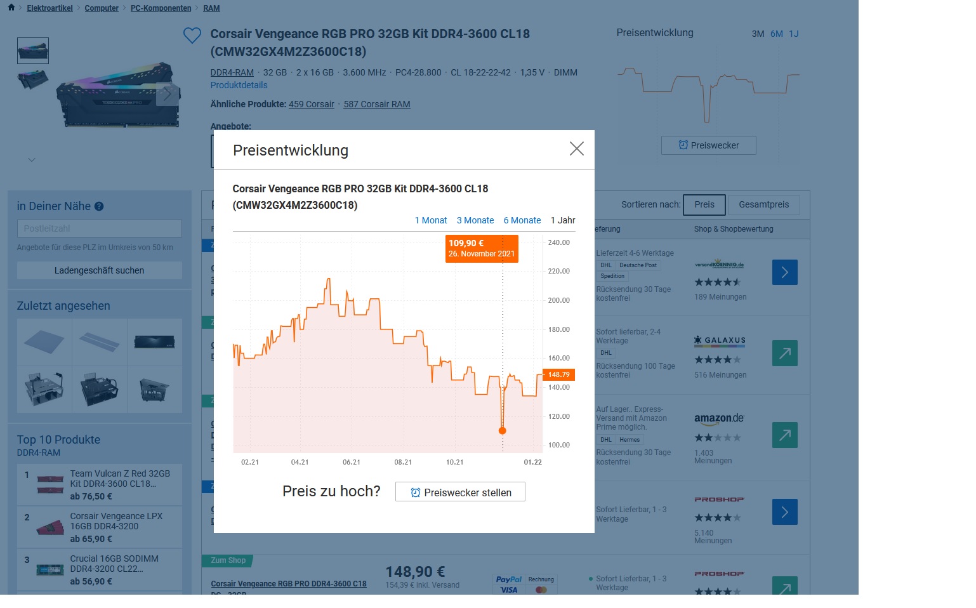Sort offers by Preis
Image resolution: width=976 pixels, height=608 pixels.
click(x=704, y=205)
